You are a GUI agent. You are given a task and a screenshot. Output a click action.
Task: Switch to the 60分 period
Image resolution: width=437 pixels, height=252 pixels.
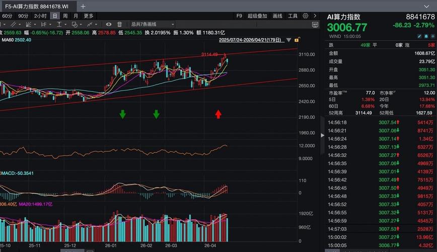pos(7,16)
